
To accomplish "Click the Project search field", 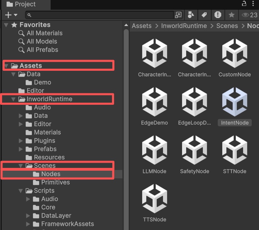I will click(x=101, y=15).
